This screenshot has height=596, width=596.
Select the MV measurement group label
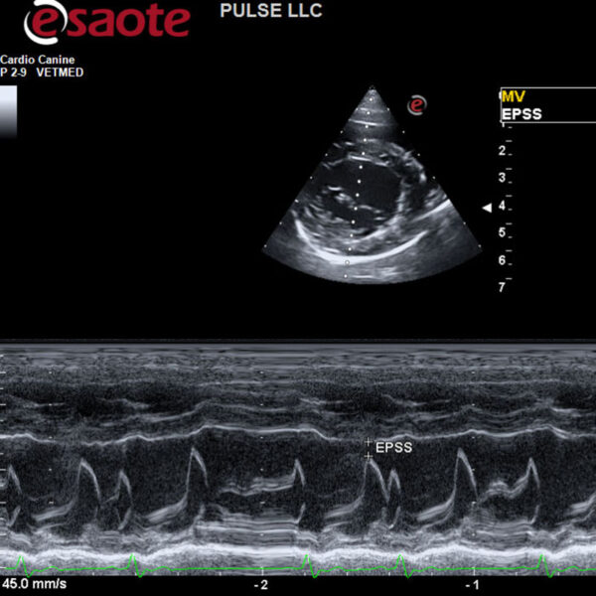click(513, 96)
